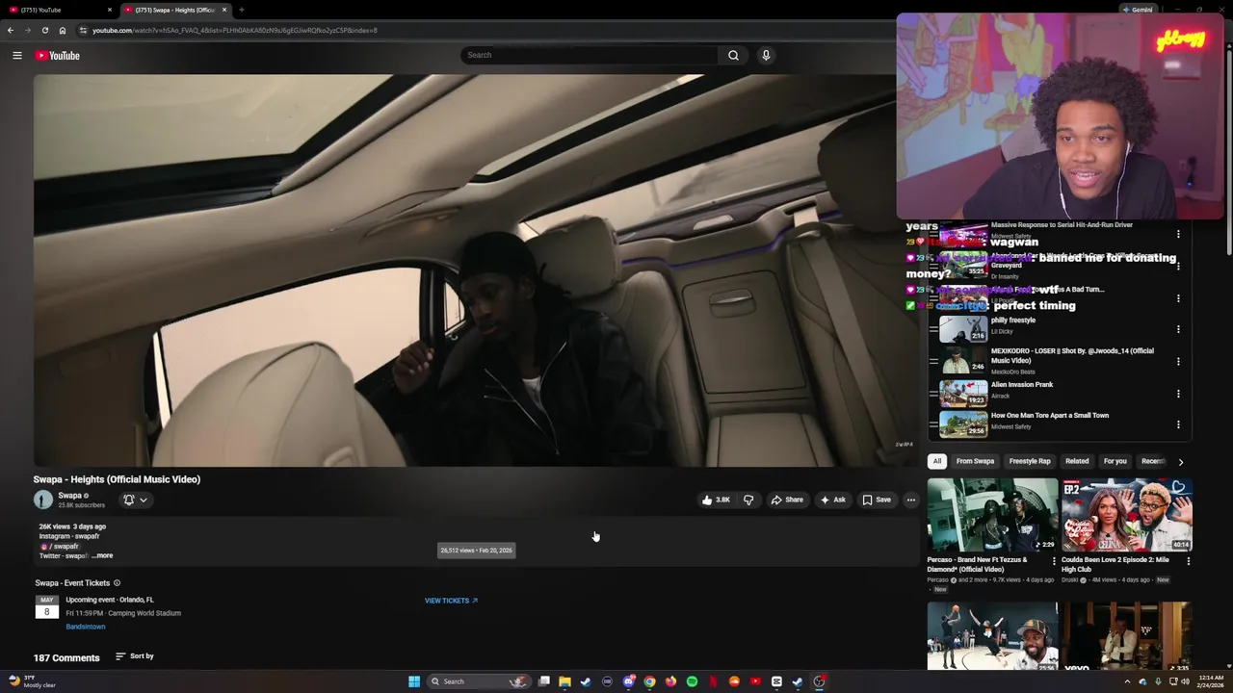This screenshot has height=693, width=1233.
Task: Open the event tickets info icon
Action: tap(118, 582)
